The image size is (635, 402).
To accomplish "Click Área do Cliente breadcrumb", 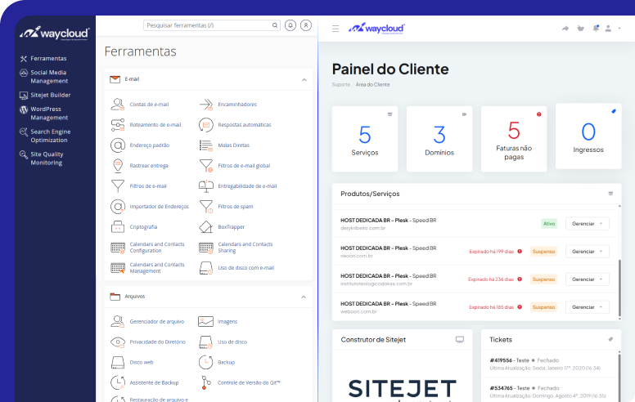I will [x=372, y=84].
